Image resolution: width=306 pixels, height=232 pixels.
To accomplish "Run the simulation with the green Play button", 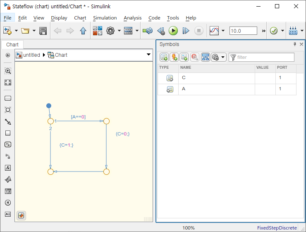I will tap(173, 31).
